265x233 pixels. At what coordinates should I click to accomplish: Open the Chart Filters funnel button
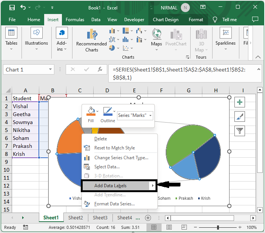pyautogui.click(x=240, y=131)
